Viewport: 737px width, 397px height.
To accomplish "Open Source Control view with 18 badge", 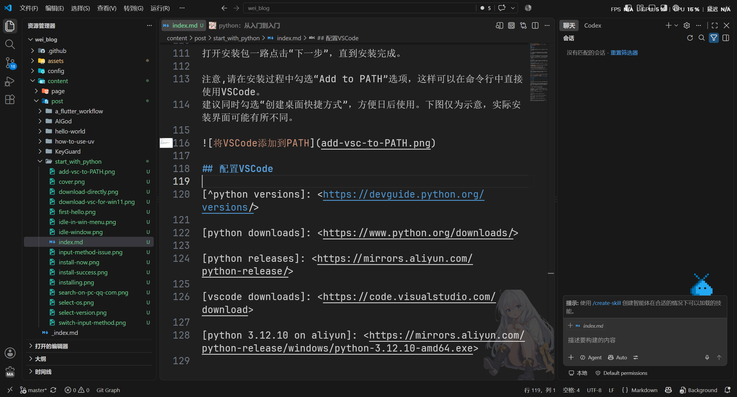I will pyautogui.click(x=10, y=62).
